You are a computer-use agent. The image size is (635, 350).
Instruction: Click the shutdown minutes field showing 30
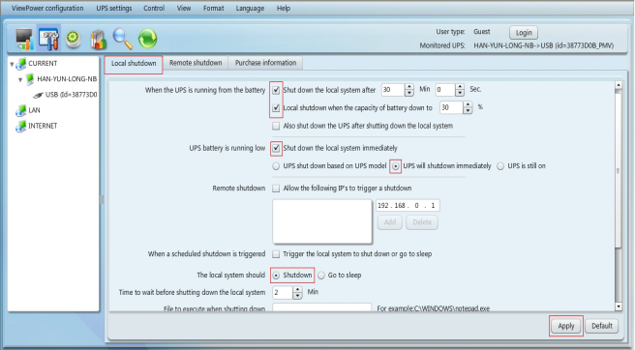click(x=393, y=90)
